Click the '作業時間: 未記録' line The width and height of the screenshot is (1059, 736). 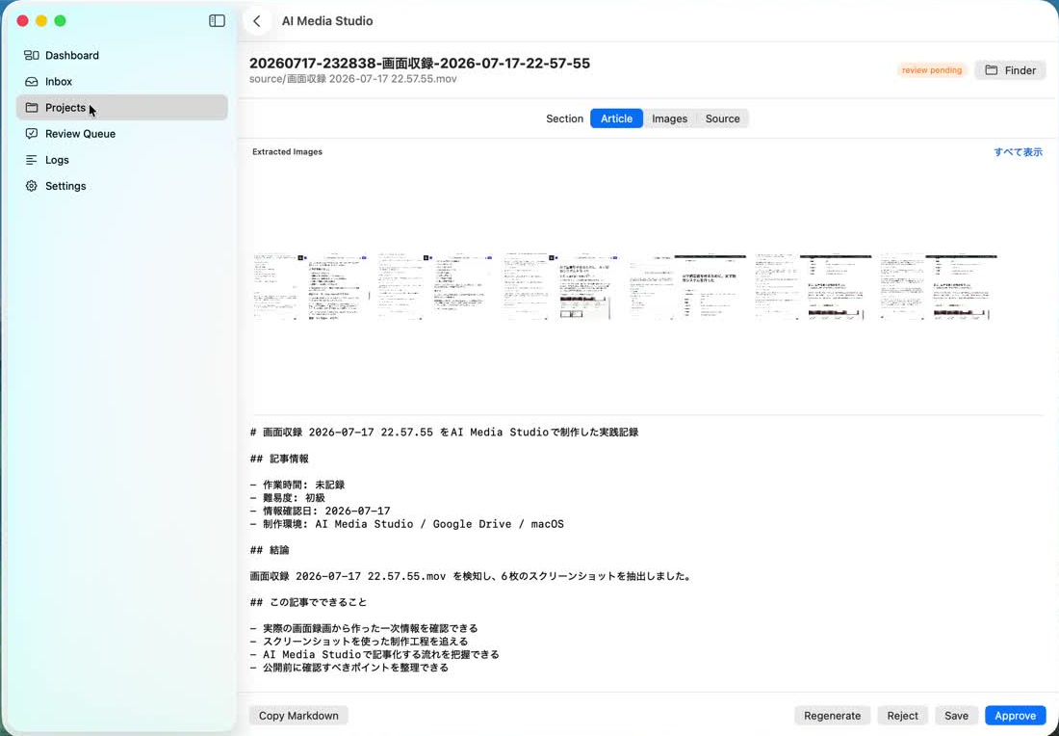pos(297,486)
